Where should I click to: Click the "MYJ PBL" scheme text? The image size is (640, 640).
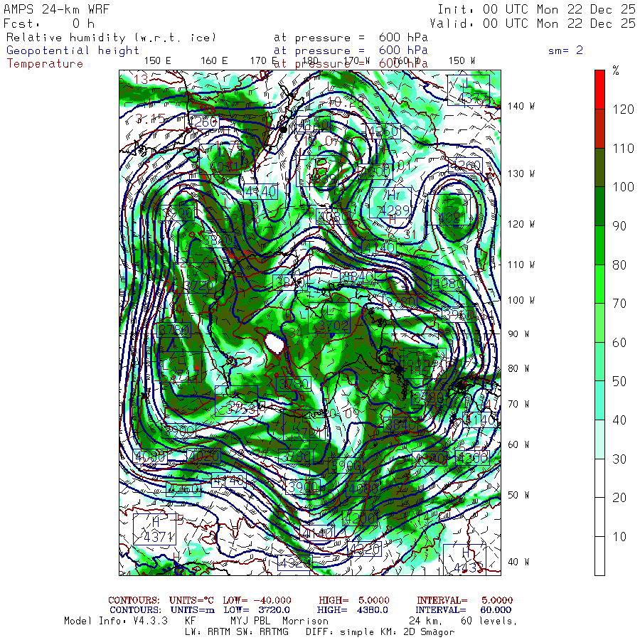(x=250, y=621)
